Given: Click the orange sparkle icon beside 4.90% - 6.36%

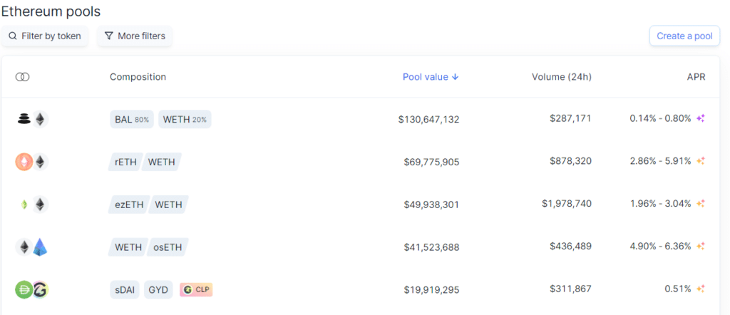Looking at the screenshot, I should point(700,246).
